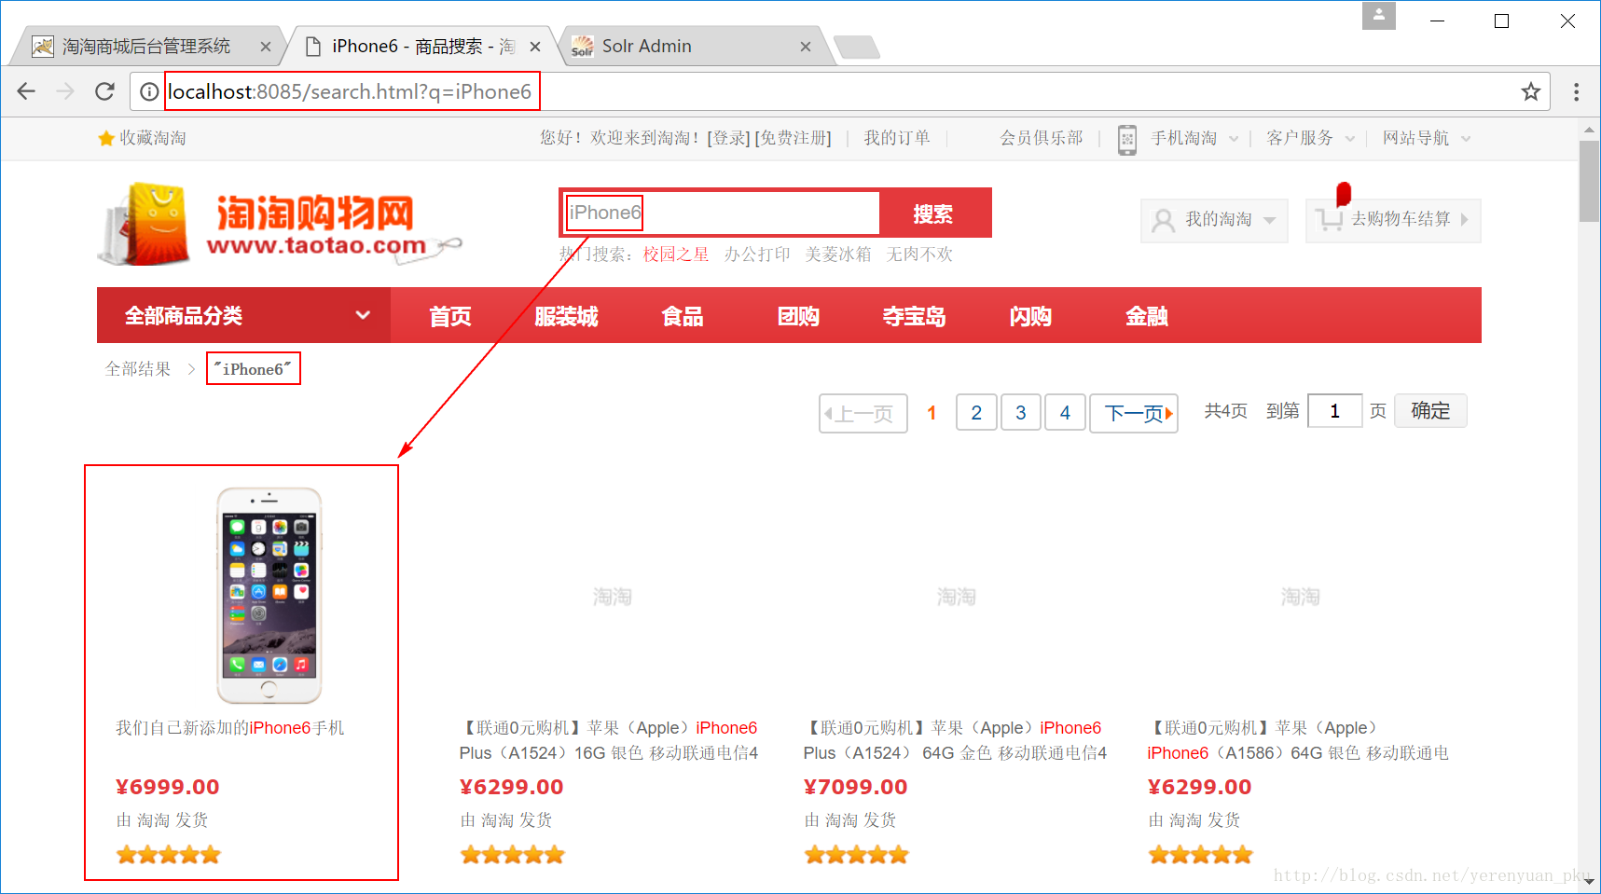Close the 淘淘商城后台管理系统 tab
The width and height of the screenshot is (1601, 894).
coord(266,47)
